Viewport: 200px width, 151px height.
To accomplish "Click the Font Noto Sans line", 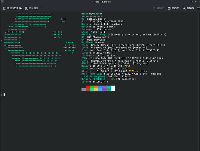I will [120, 50].
